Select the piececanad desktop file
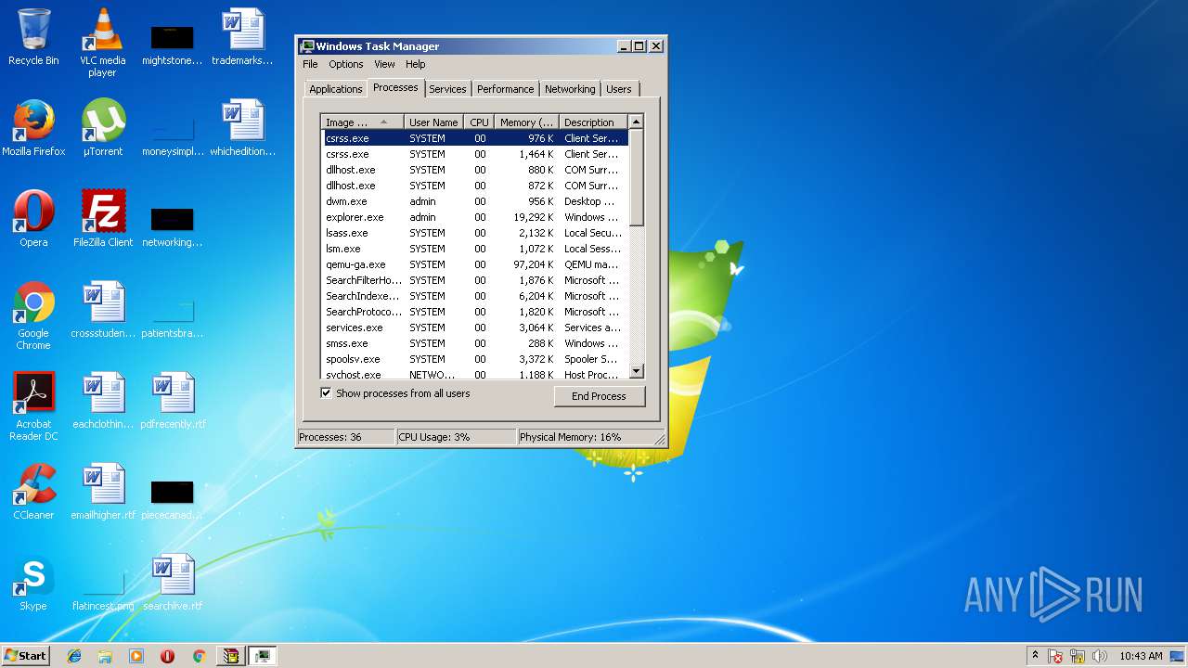Image resolution: width=1188 pixels, height=668 pixels. coord(173,498)
